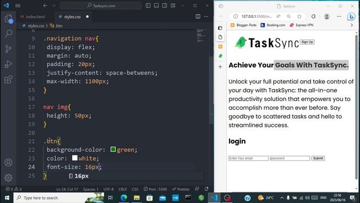Click the Prettier status bar item
The height and width of the screenshot is (203, 360).
[x=181, y=189]
